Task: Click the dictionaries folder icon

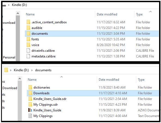Action: pyautogui.click(x=30, y=87)
